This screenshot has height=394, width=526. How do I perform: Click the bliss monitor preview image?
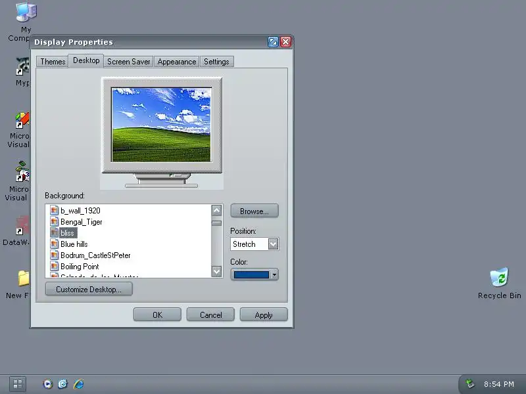click(161, 125)
